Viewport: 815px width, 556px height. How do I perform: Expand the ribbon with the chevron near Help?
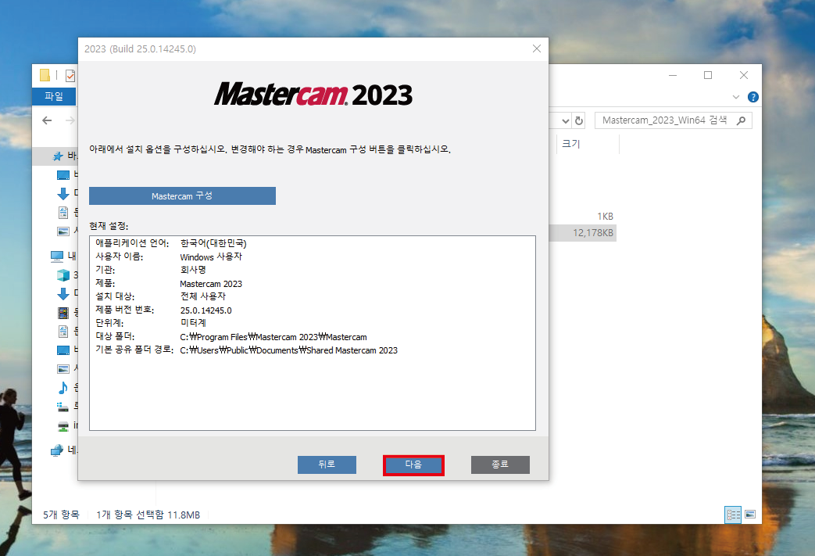[736, 97]
